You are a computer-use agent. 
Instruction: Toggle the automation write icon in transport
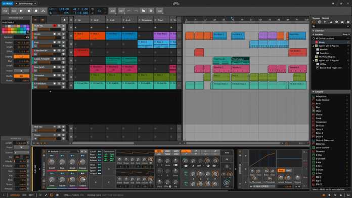tap(43, 11)
